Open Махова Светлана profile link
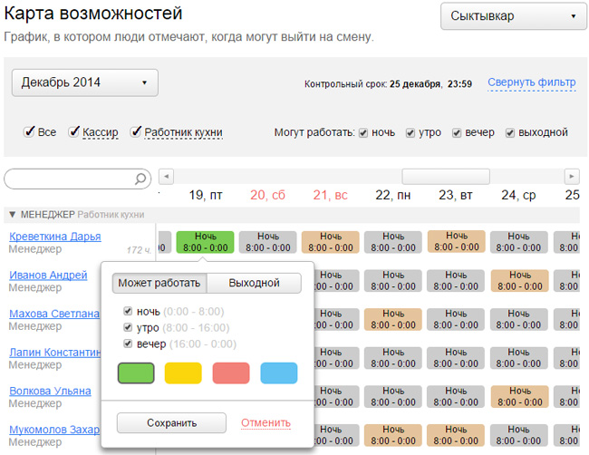Screen dimensions: 589x455 pyautogui.click(x=54, y=314)
